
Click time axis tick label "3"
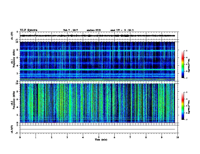click(67, 137)
